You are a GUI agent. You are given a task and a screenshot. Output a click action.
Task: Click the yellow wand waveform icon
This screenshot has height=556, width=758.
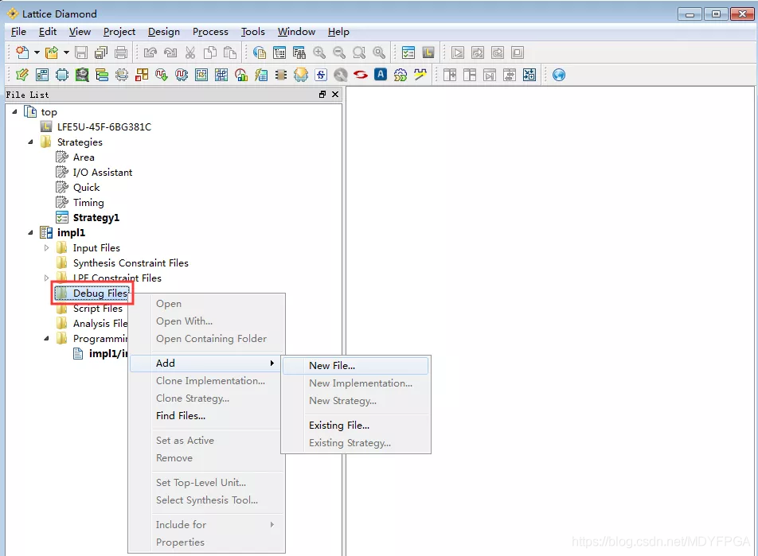coord(420,75)
